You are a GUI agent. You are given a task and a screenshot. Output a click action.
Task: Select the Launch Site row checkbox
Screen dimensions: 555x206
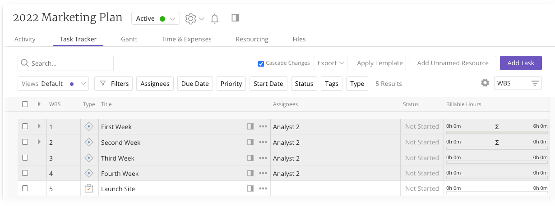(x=25, y=188)
